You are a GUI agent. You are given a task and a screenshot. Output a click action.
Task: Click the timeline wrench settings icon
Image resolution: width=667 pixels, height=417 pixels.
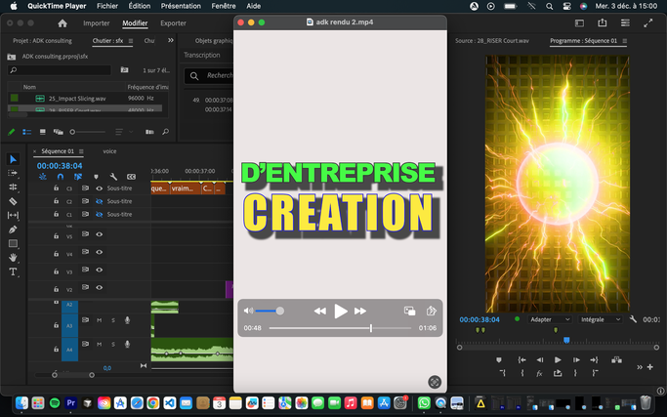112,177
